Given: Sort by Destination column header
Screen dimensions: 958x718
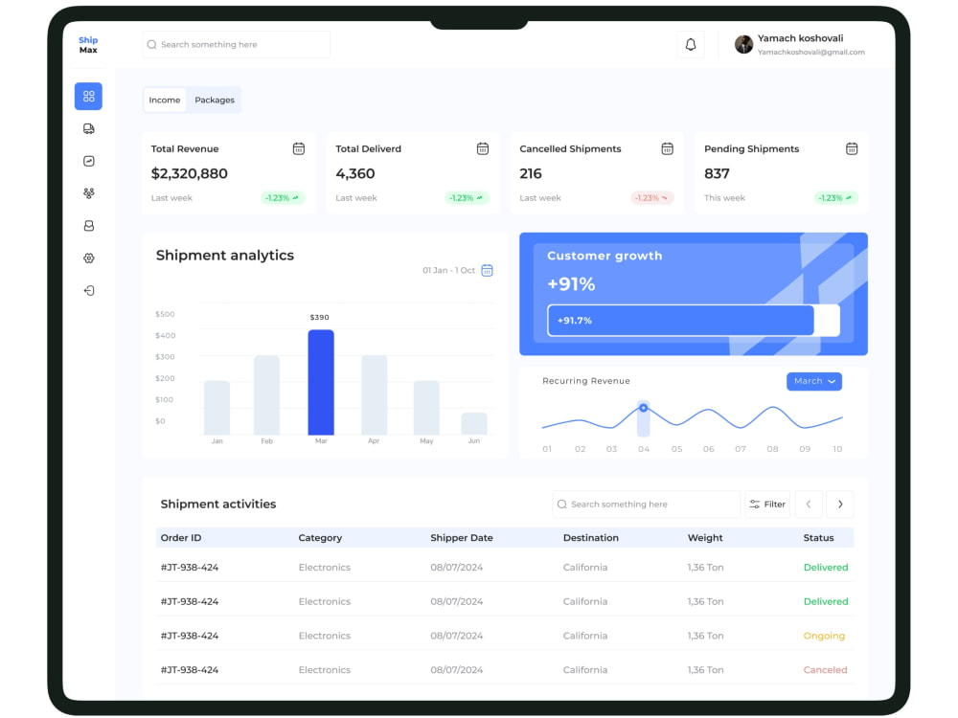Looking at the screenshot, I should click(591, 538).
